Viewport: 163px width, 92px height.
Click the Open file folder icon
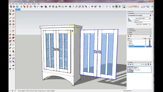pyautogui.click(x=14, y=7)
